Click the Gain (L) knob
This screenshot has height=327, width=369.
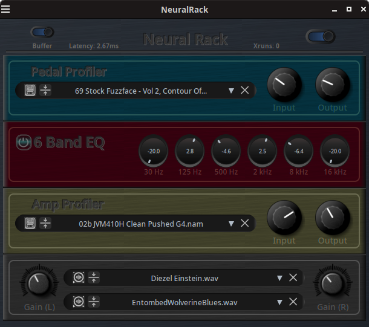(39, 284)
